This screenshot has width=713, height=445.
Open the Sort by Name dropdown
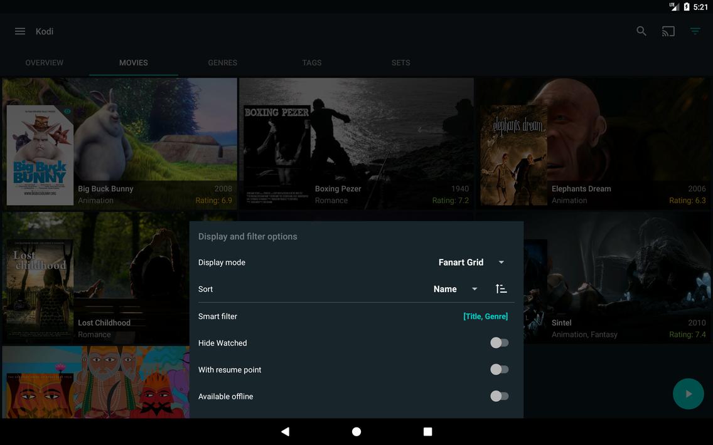click(x=455, y=289)
